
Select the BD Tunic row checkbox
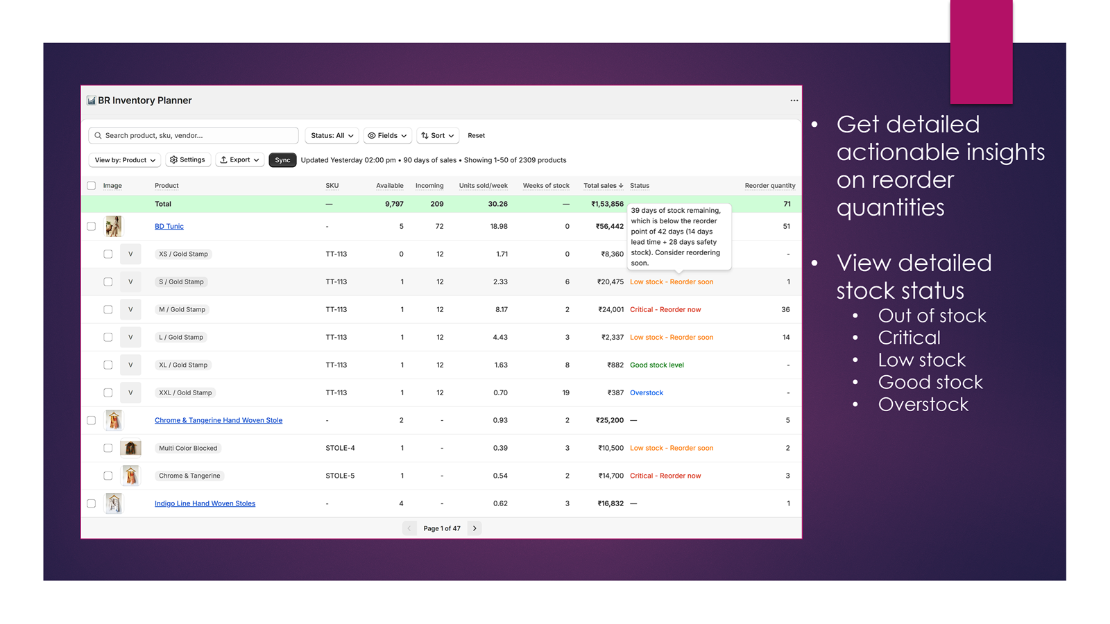[x=92, y=226]
